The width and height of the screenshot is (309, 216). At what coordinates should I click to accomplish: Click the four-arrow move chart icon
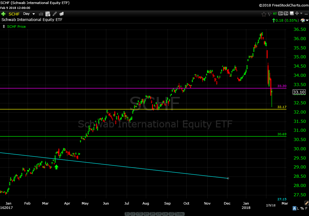[x=297, y=14]
